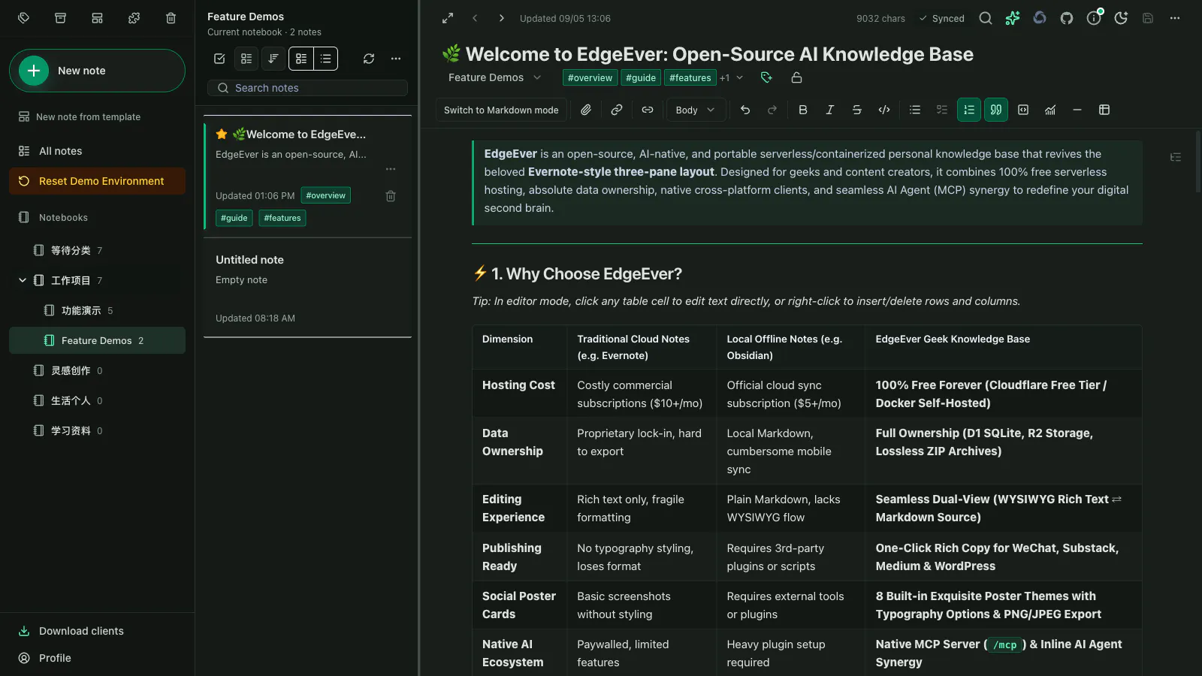Go to All notes
Viewport: 1202px width, 676px height.
97,151
